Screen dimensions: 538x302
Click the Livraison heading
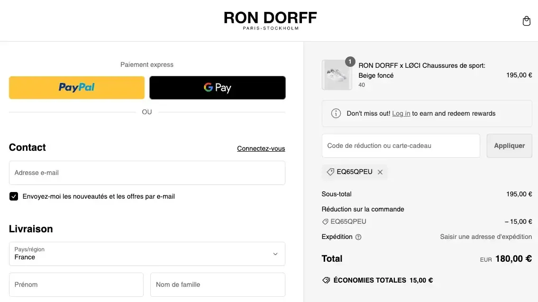click(31, 229)
